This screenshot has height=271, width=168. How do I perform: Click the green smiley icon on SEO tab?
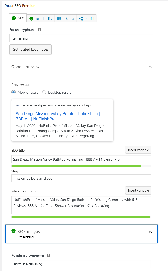click(x=14, y=18)
